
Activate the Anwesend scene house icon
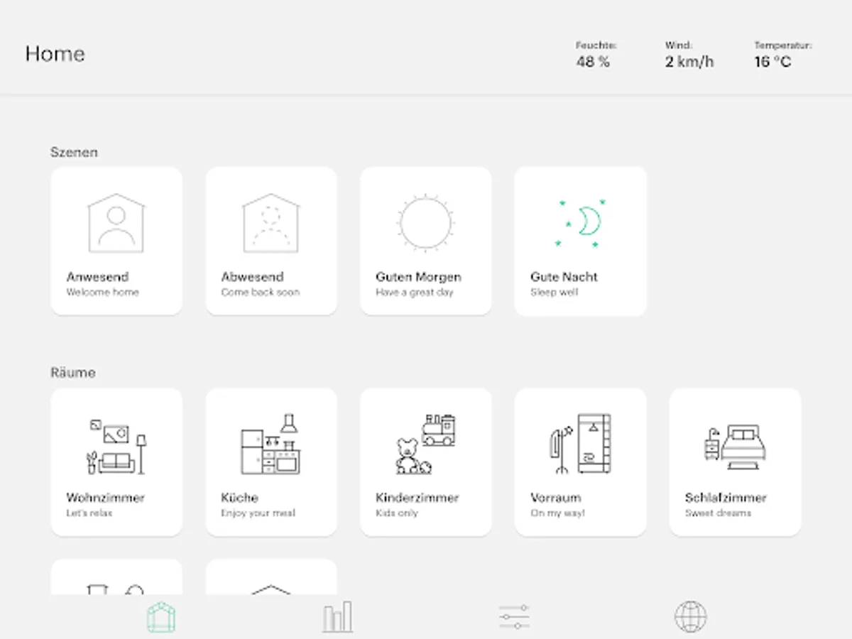[x=116, y=223]
